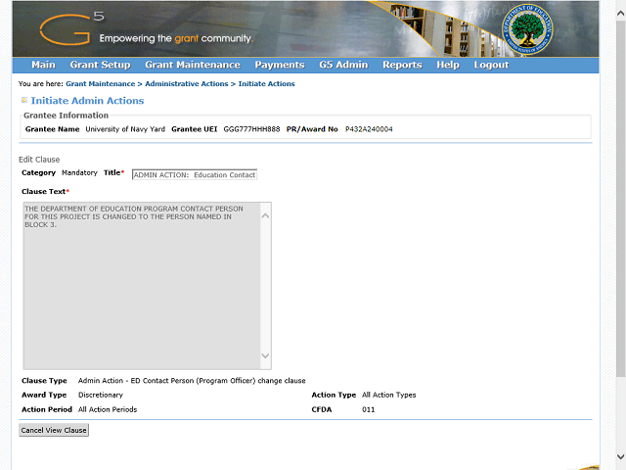Viewport: 626px width, 470px height.
Task: Follow the Administrative Actions breadcrumb link
Action: (187, 84)
